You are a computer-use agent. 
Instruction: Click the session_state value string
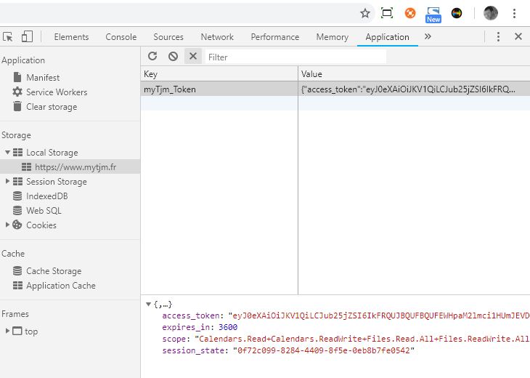point(324,350)
